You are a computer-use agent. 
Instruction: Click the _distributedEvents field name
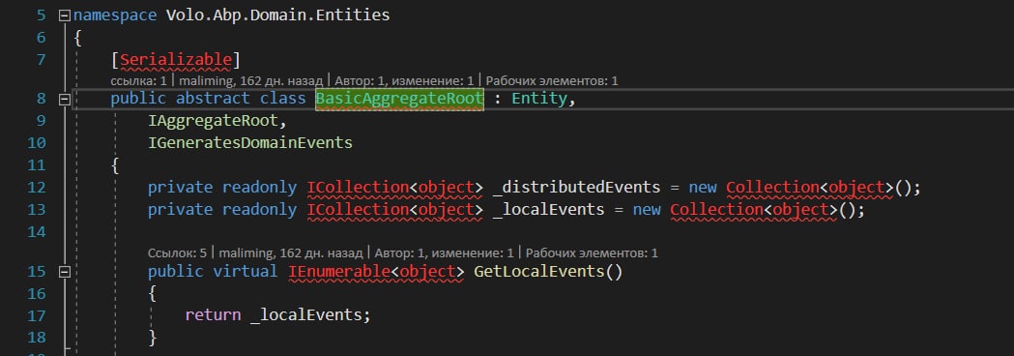(x=576, y=188)
